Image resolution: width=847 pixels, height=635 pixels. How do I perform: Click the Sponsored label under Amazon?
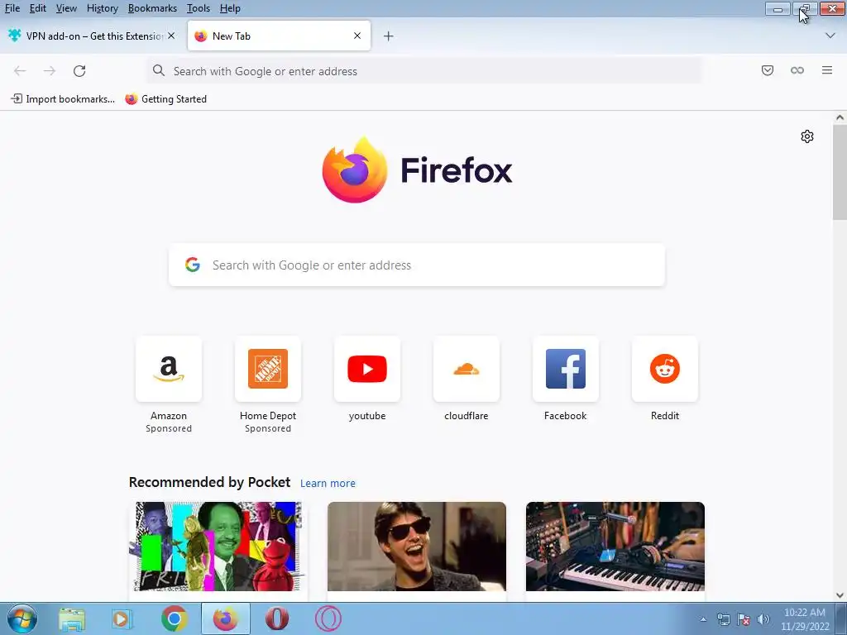pos(169,428)
